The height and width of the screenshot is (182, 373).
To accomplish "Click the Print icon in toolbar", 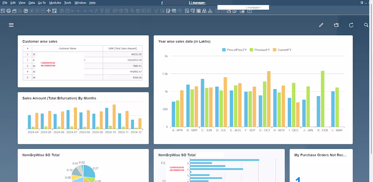I will coord(8,11).
